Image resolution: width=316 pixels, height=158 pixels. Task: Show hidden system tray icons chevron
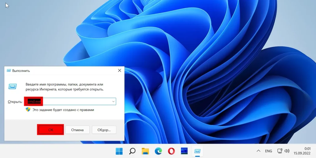pos(258,151)
